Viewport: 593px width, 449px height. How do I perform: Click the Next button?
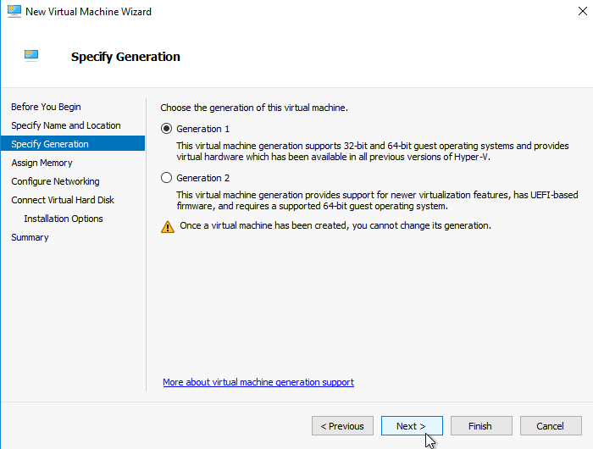pos(412,426)
